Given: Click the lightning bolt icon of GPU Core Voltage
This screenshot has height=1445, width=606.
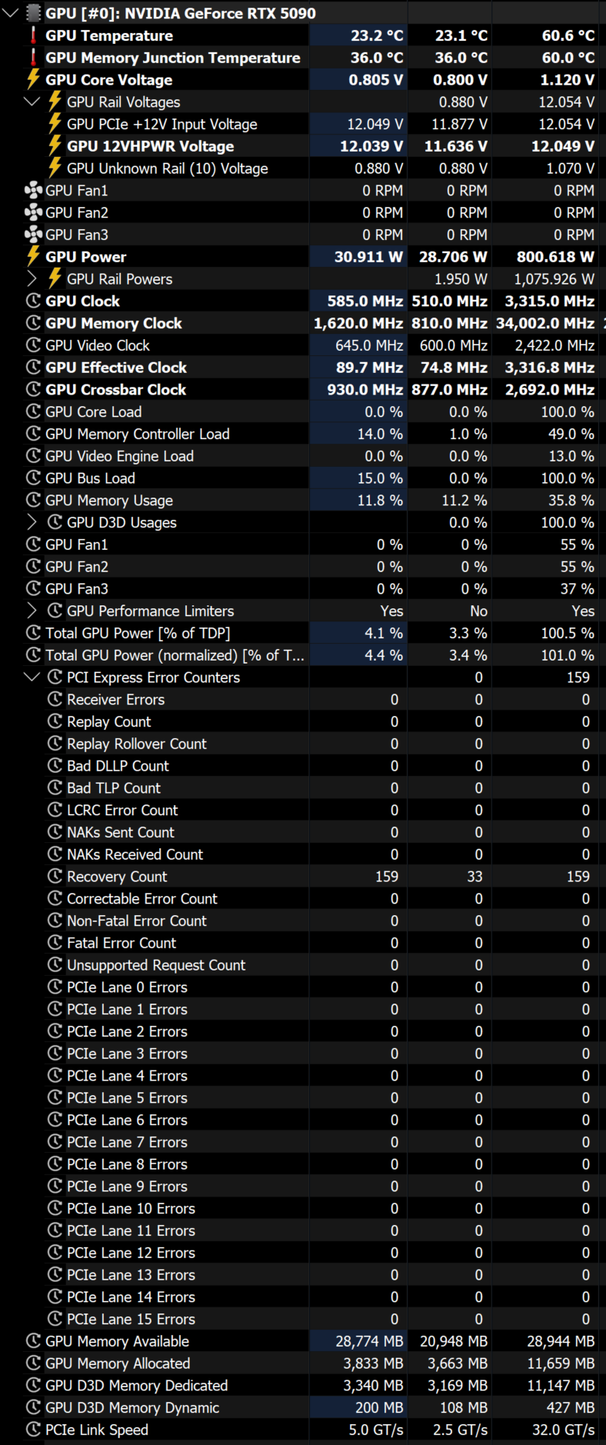Looking at the screenshot, I should [x=33, y=79].
